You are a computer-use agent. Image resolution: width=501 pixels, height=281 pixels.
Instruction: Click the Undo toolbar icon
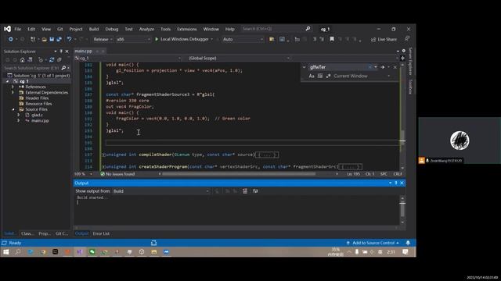69,39
